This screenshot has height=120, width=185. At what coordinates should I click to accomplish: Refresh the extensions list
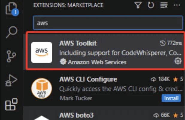pos(151,5)
